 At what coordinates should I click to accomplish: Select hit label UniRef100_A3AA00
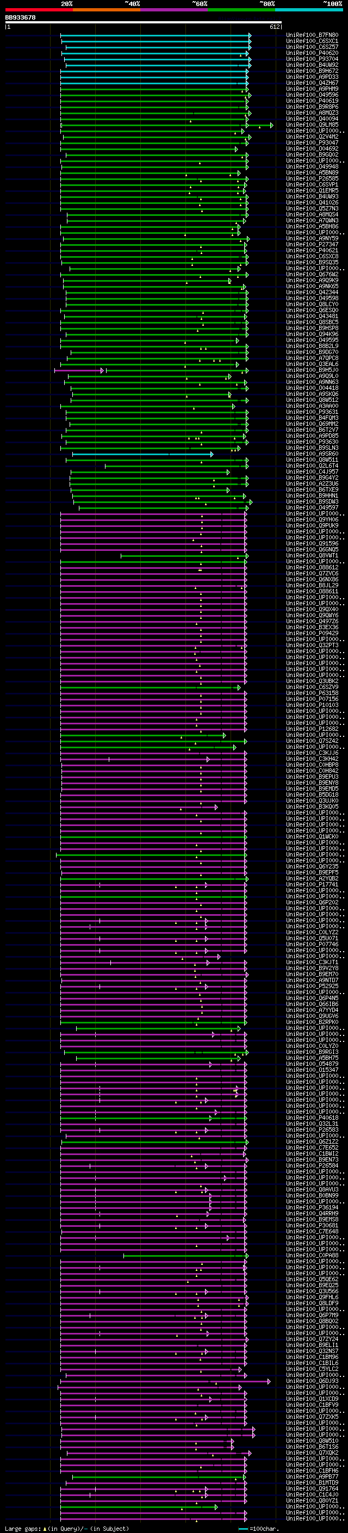click(312, 406)
